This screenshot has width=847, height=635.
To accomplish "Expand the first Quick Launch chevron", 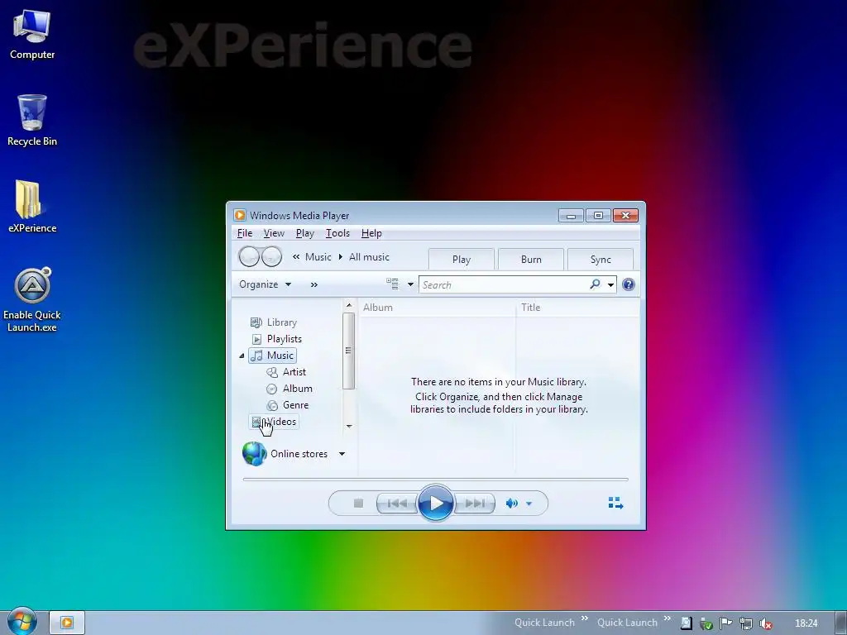I will tap(585, 618).
